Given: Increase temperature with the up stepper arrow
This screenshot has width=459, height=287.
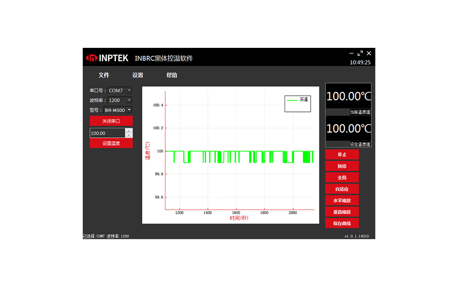Looking at the screenshot, I should [129, 131].
